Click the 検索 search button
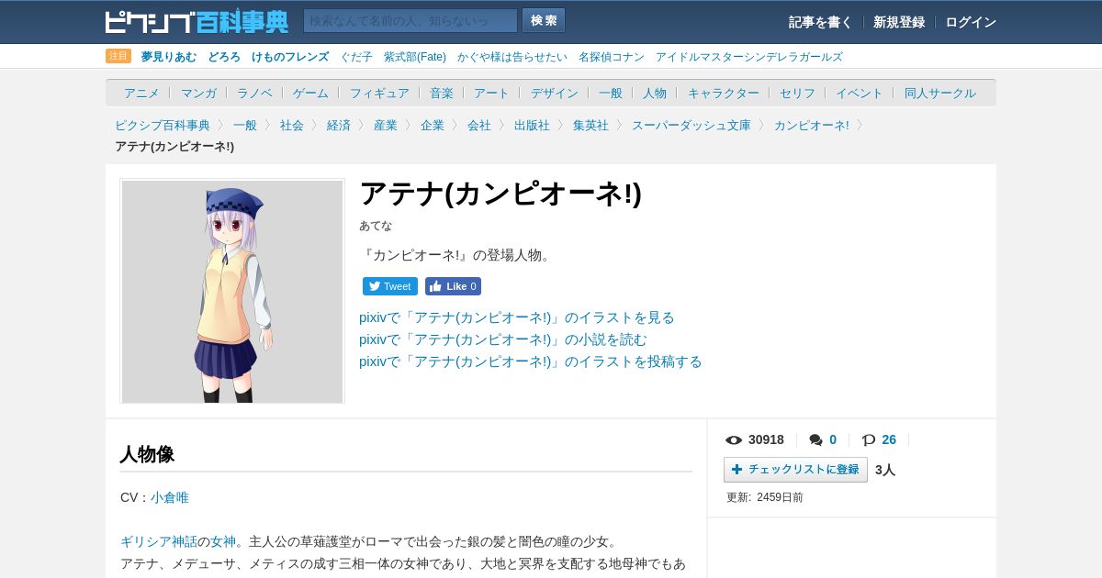This screenshot has width=1102, height=578. click(544, 20)
